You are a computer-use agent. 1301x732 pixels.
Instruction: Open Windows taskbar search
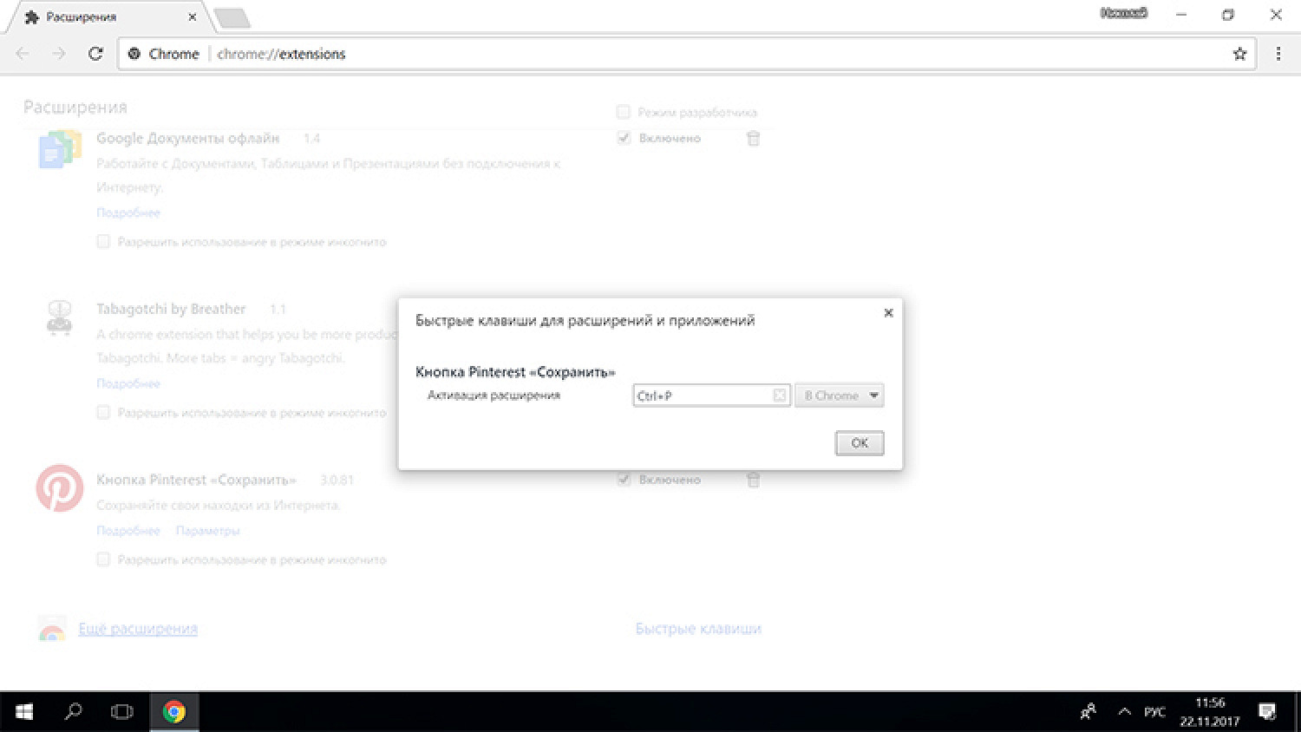click(x=74, y=712)
